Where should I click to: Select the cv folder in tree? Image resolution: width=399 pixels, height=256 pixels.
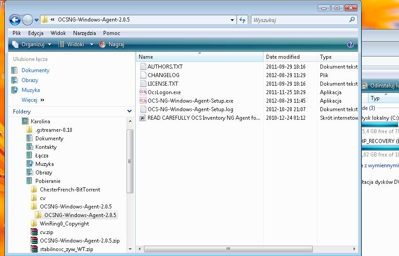(x=43, y=198)
